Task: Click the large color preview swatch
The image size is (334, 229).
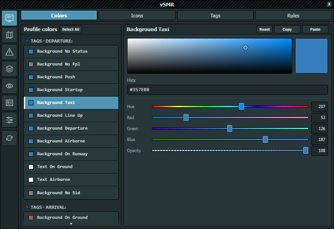Action: [x=312, y=56]
